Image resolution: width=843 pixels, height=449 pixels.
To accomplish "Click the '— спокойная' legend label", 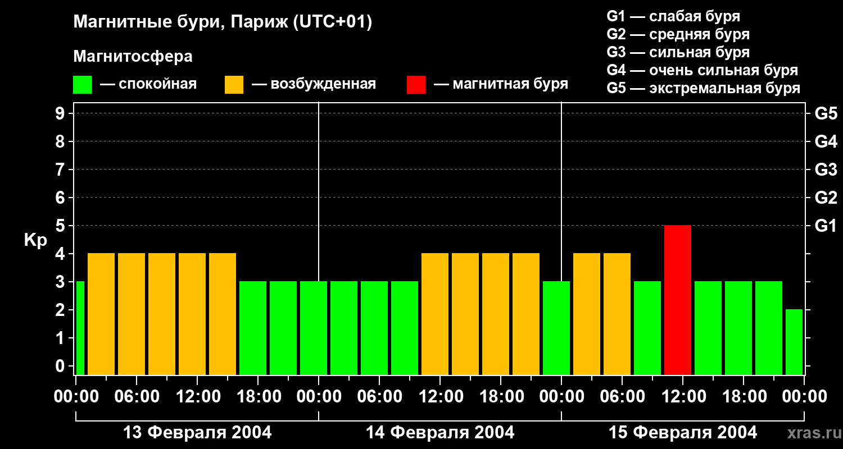I will pos(148,85).
